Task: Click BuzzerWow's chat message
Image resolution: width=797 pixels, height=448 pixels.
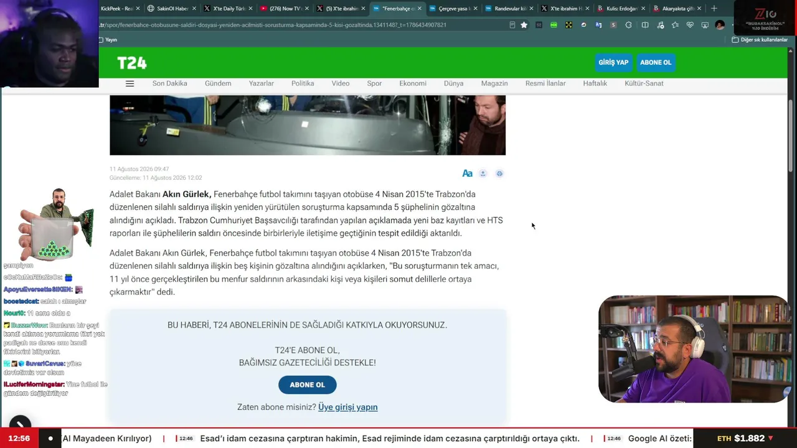Action: click(x=54, y=338)
